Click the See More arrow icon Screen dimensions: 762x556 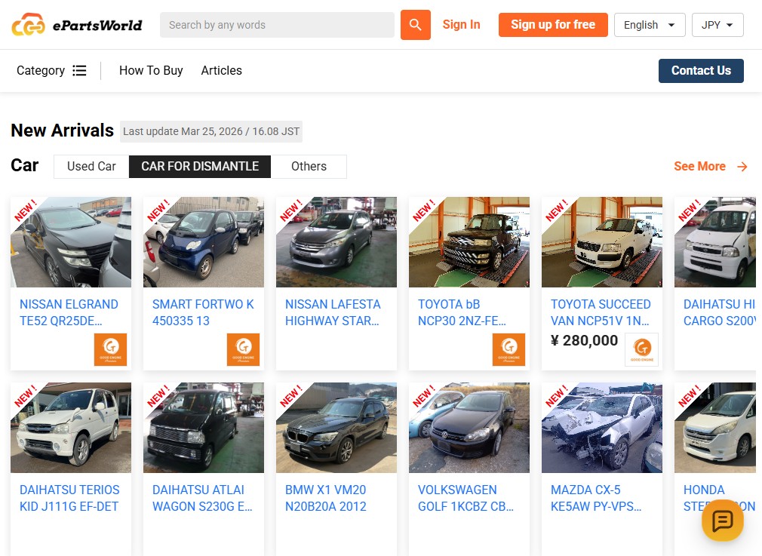742,166
